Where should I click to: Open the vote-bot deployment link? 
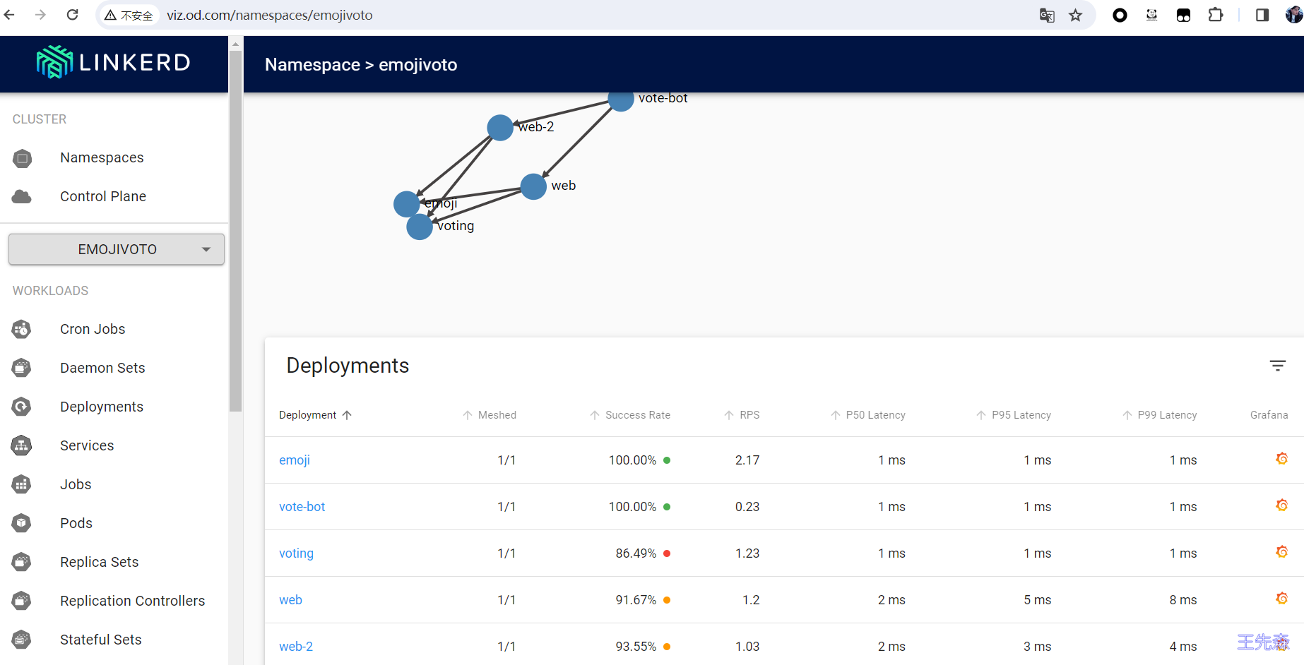click(x=302, y=507)
